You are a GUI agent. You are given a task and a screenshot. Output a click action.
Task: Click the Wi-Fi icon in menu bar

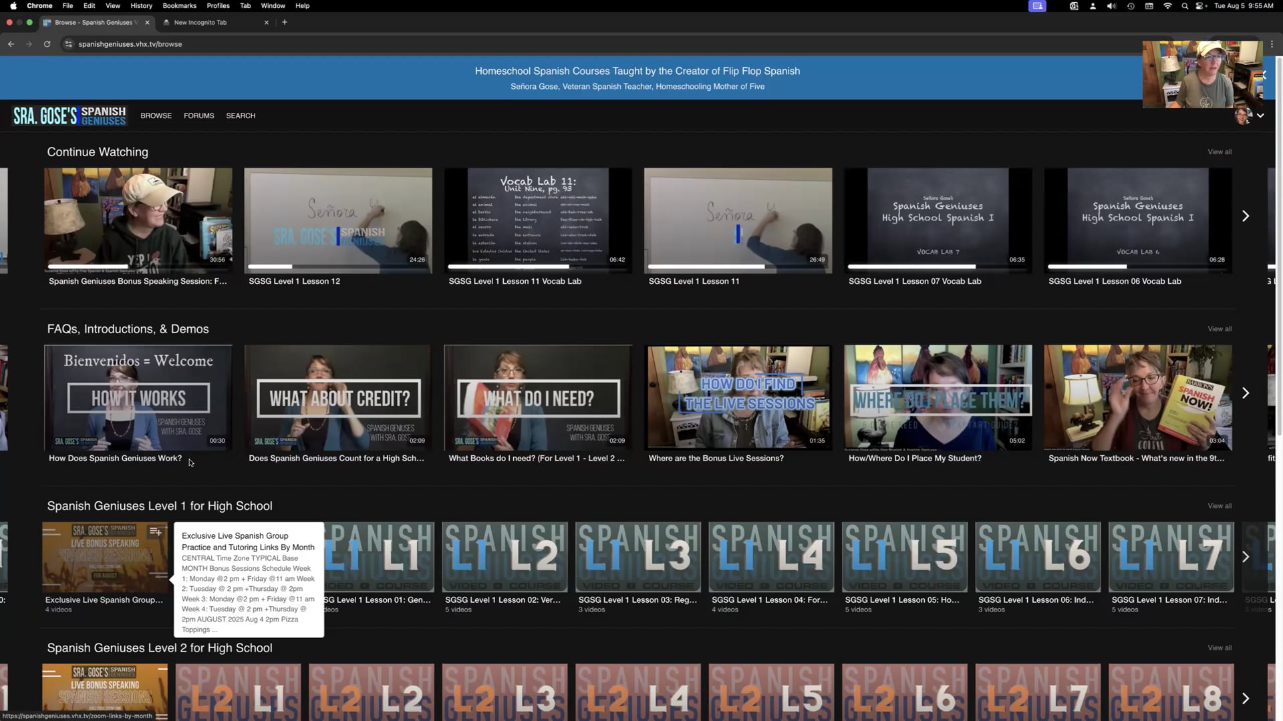click(x=1167, y=6)
